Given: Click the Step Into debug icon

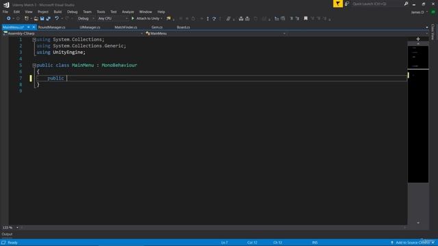Looking at the screenshot, I should tap(207, 18).
